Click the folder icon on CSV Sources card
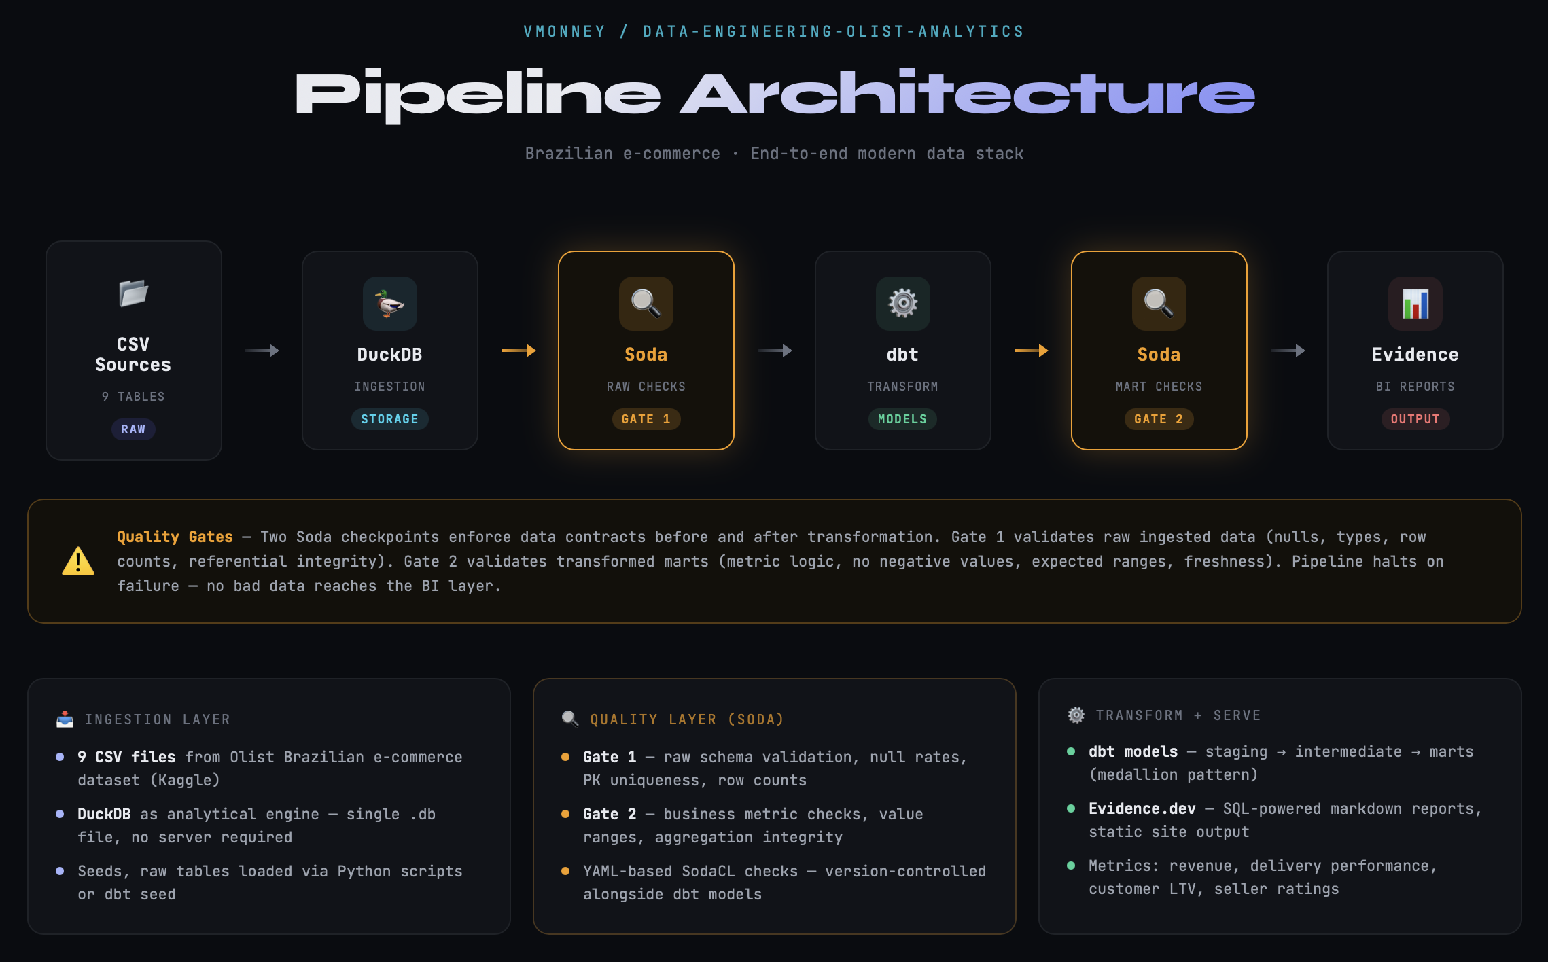 (x=133, y=293)
